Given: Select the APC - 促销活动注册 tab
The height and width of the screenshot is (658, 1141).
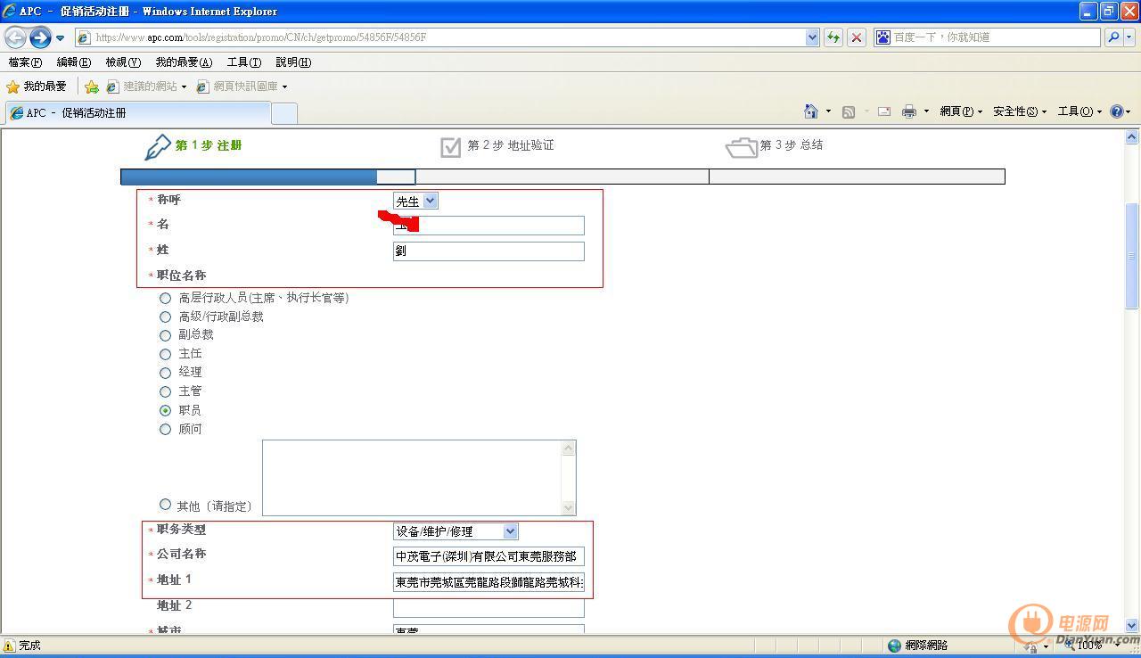Looking at the screenshot, I should click(137, 113).
